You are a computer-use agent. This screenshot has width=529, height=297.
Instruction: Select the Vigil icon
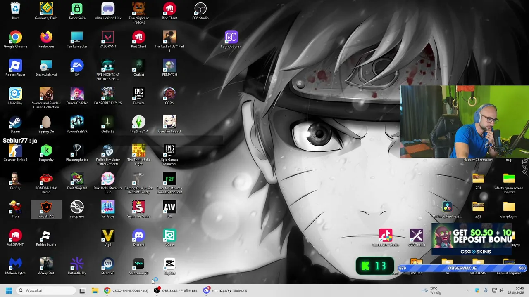click(x=108, y=238)
